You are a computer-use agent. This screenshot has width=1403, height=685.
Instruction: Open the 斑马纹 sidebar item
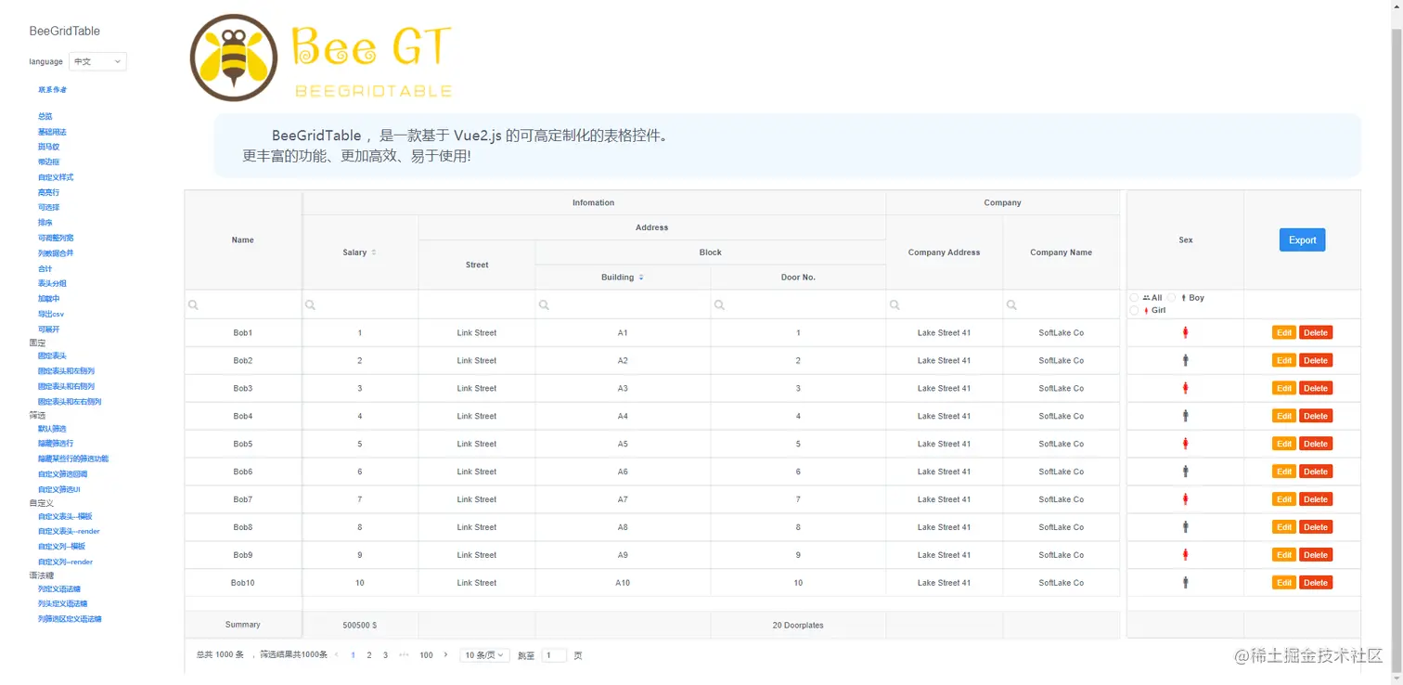click(48, 147)
